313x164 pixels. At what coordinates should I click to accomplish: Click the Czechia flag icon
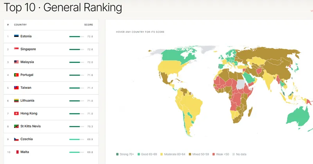click(x=16, y=139)
